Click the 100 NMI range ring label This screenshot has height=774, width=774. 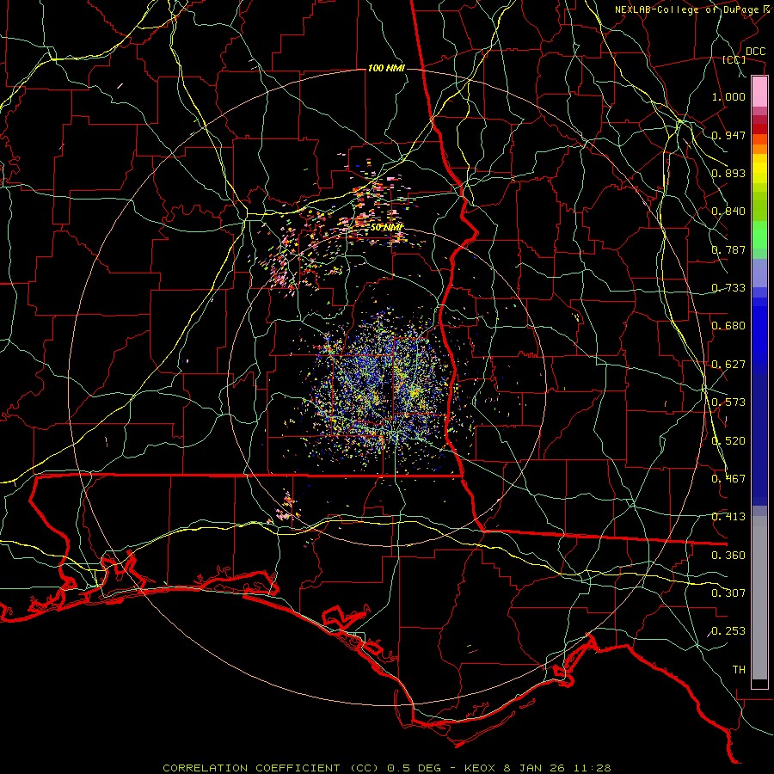point(386,68)
